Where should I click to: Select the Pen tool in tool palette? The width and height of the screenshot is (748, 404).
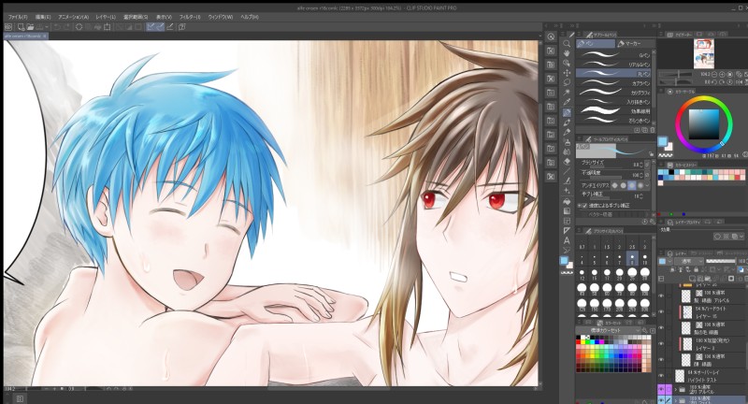point(567,112)
